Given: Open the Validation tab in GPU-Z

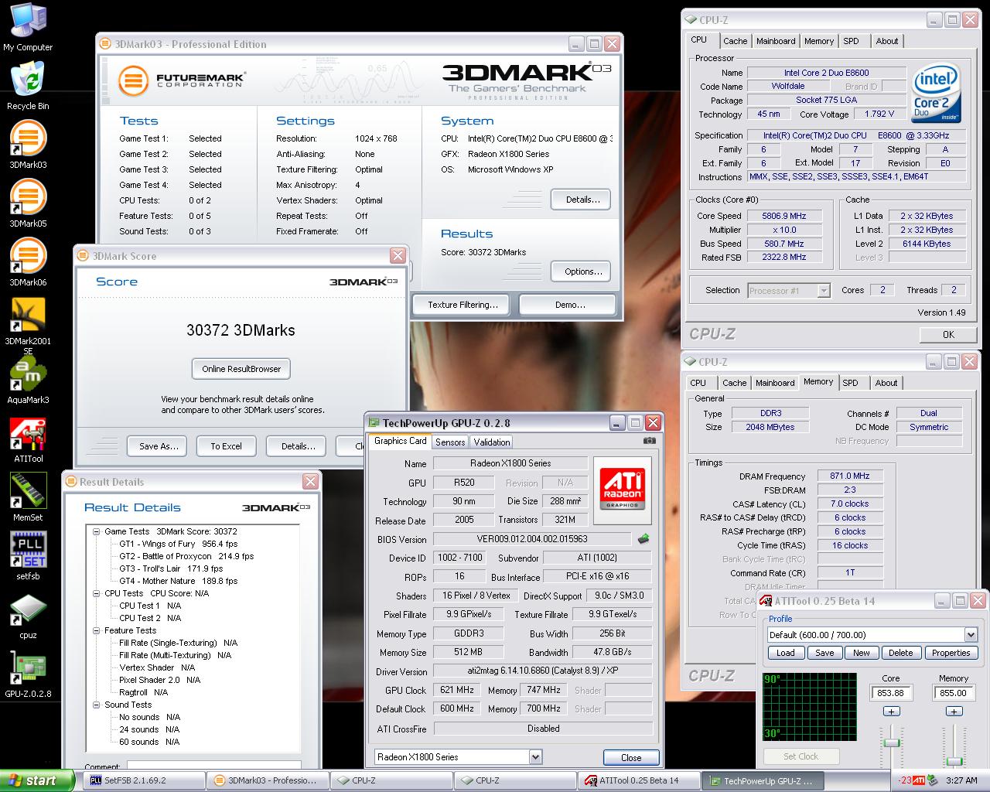Looking at the screenshot, I should (492, 442).
